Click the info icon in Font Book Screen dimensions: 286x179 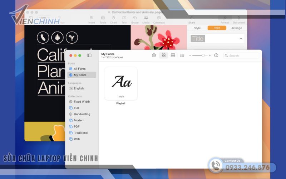click(x=216, y=55)
